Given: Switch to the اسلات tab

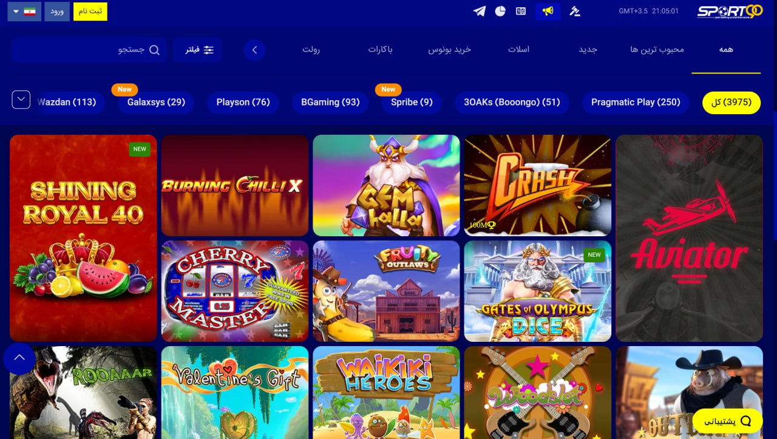Looking at the screenshot, I should pos(519,49).
